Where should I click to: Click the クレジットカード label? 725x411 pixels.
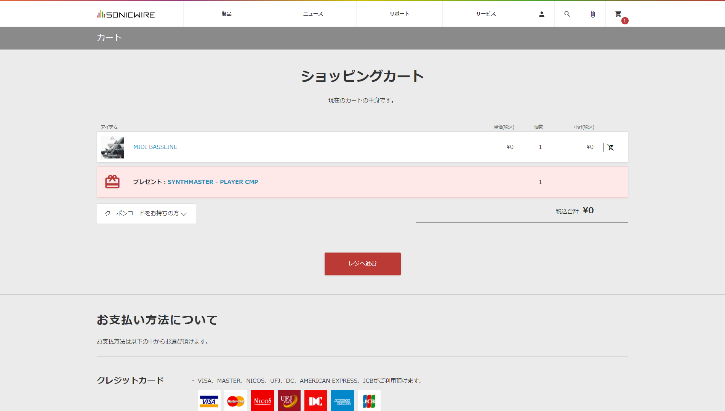[x=130, y=380]
